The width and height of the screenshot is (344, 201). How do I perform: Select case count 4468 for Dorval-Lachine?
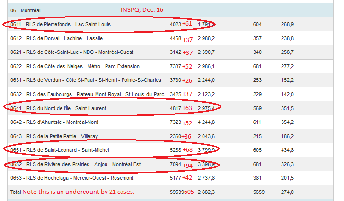pos(176,39)
